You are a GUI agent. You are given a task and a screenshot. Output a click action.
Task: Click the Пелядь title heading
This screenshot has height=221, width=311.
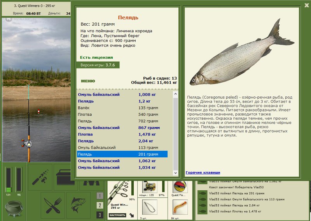point(128,17)
